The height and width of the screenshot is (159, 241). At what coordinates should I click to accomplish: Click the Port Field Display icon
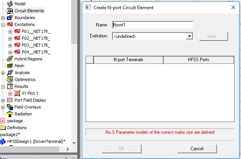coord(10,100)
